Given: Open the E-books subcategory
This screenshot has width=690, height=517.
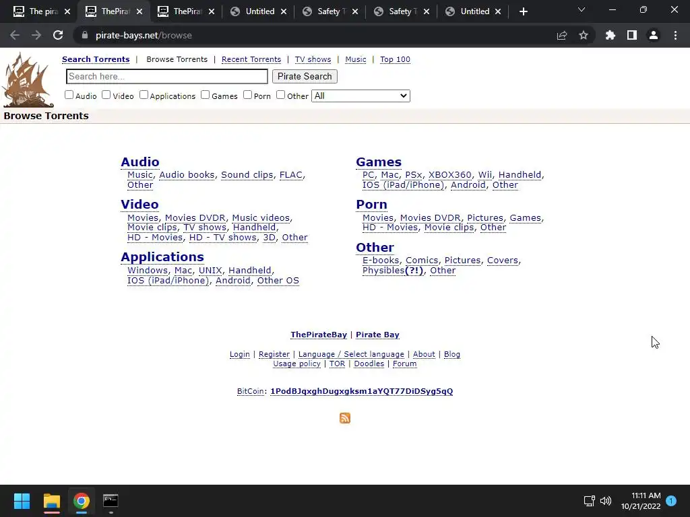Looking at the screenshot, I should pos(381,261).
